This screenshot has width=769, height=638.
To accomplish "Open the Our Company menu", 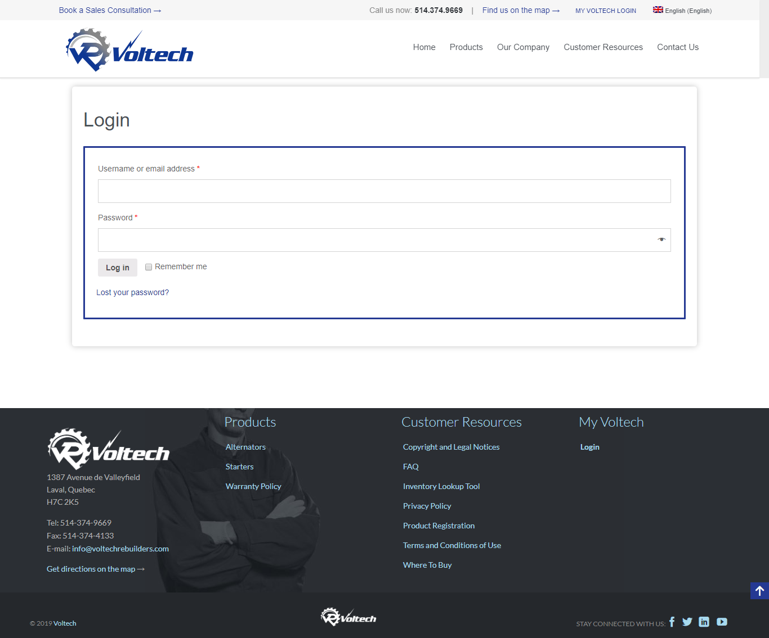I will point(523,47).
